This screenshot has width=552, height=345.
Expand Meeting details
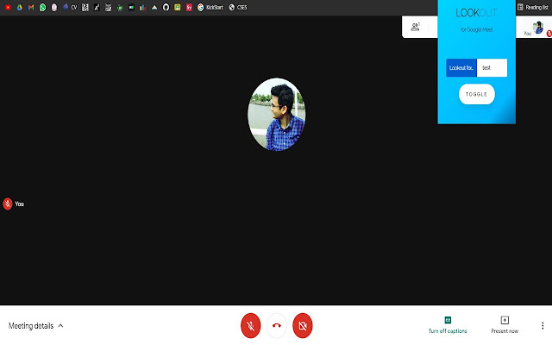tap(35, 326)
